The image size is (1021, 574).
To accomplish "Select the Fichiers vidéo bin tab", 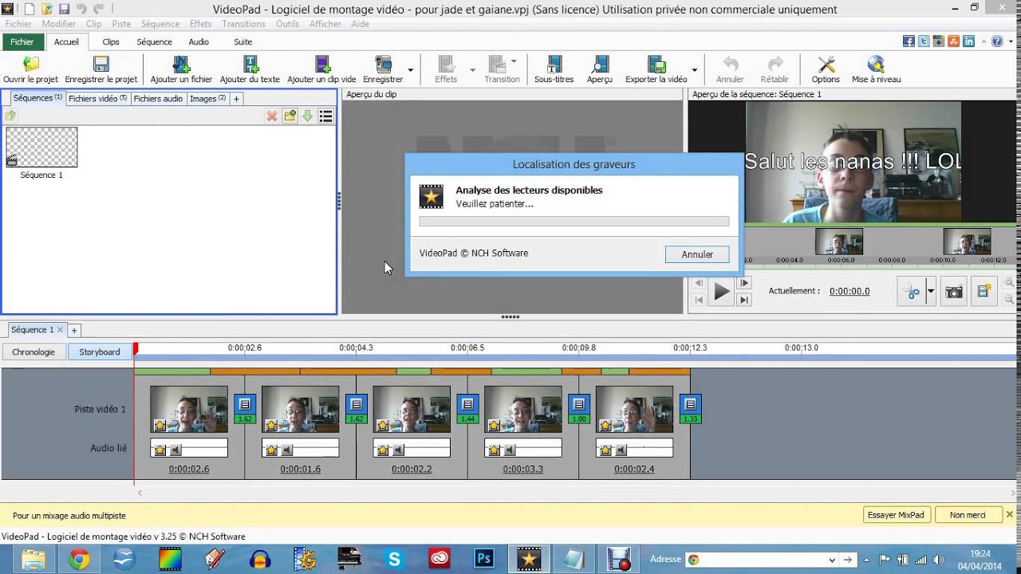I will pyautogui.click(x=97, y=99).
